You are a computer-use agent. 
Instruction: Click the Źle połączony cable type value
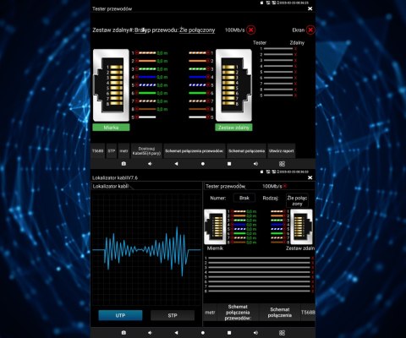pyautogui.click(x=197, y=30)
